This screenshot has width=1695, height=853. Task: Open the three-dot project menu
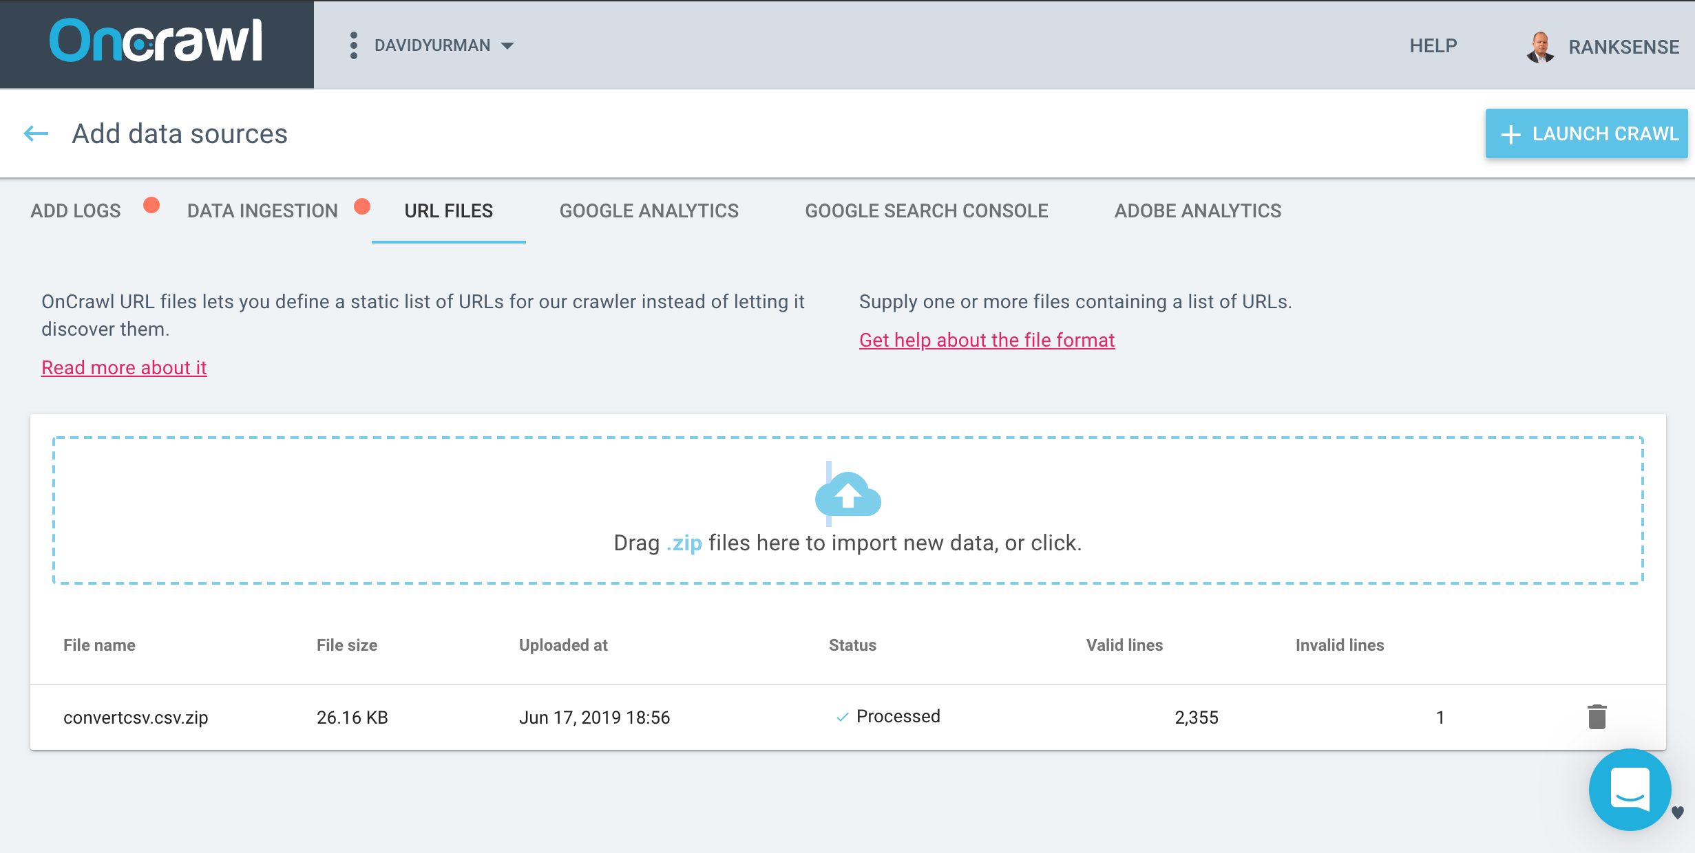(x=353, y=45)
